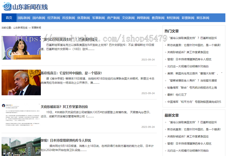
Task: Click 军事新闻 breadcrumb link
Action: pos(36,28)
